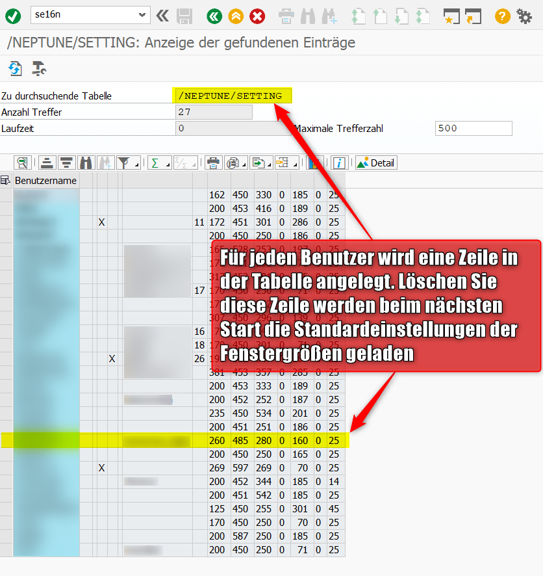Click the green Enter checkmark icon

pos(13,16)
